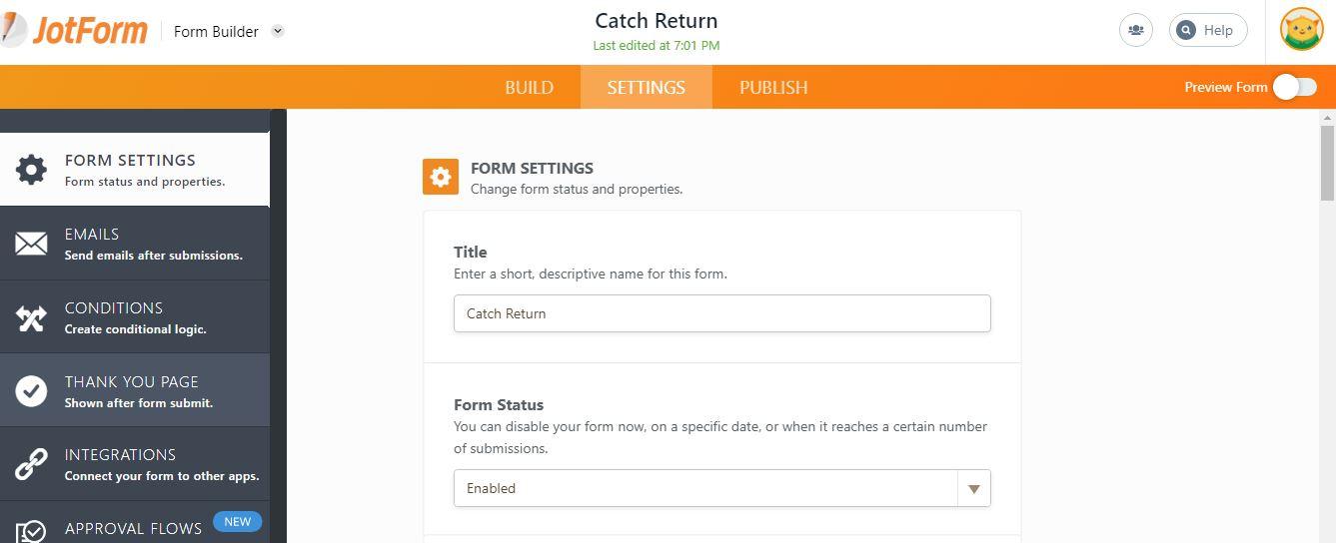The width and height of the screenshot is (1336, 543).
Task: Click the Form Settings gear icon in sidebar
Action: click(x=31, y=170)
